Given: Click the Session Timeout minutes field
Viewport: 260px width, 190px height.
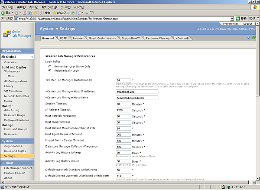Looking at the screenshot, I should (x=123, y=104).
